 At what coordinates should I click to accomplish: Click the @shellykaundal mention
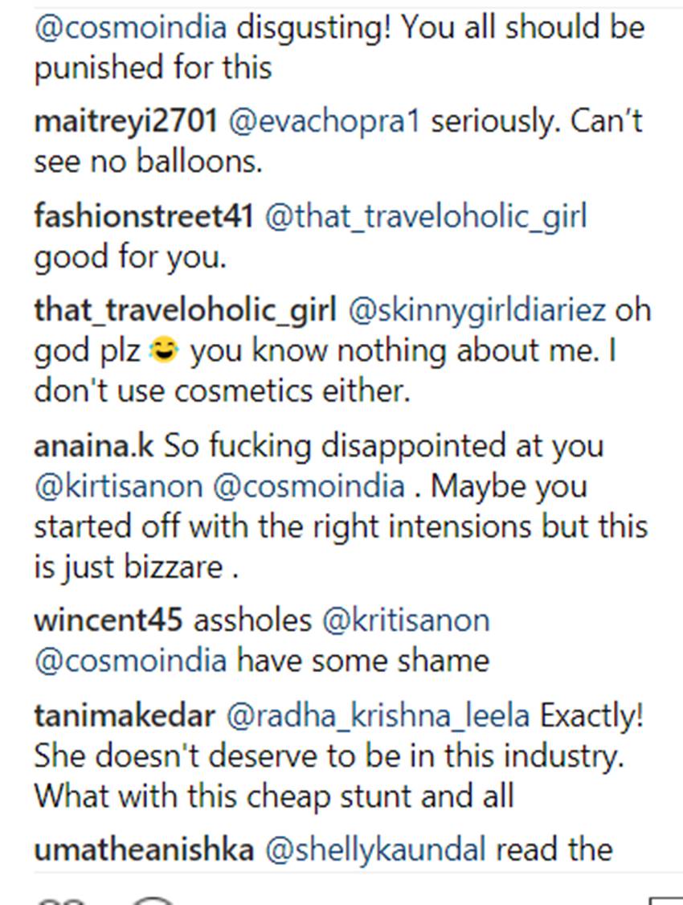(375, 850)
